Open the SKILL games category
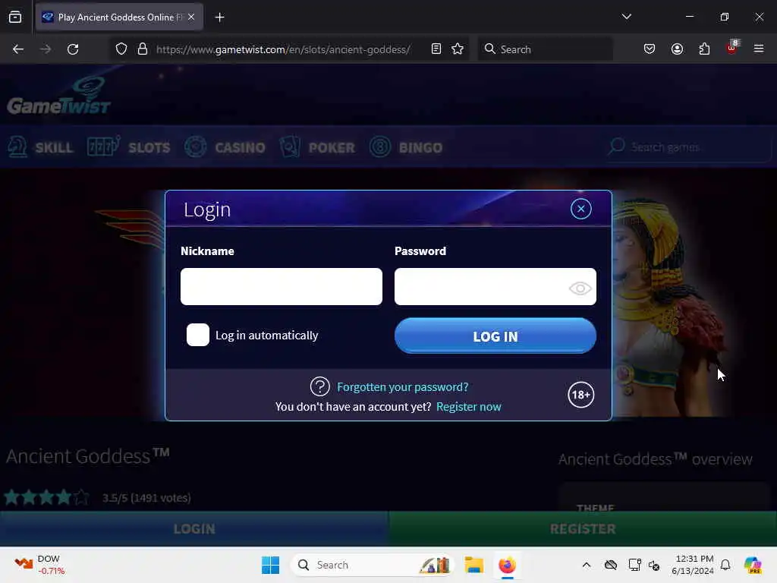Image resolution: width=777 pixels, height=583 pixels. coord(41,147)
